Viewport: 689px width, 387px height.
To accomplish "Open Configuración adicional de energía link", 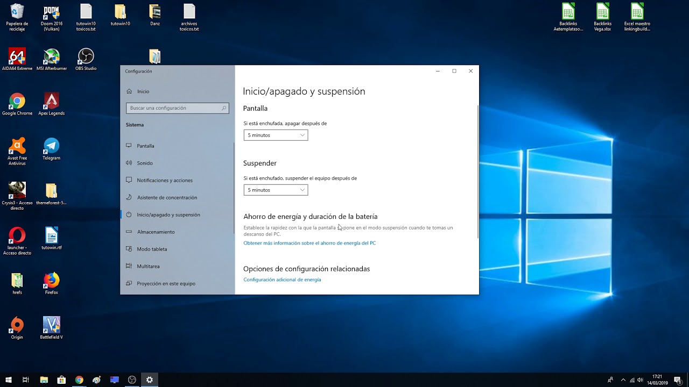I will pyautogui.click(x=282, y=280).
